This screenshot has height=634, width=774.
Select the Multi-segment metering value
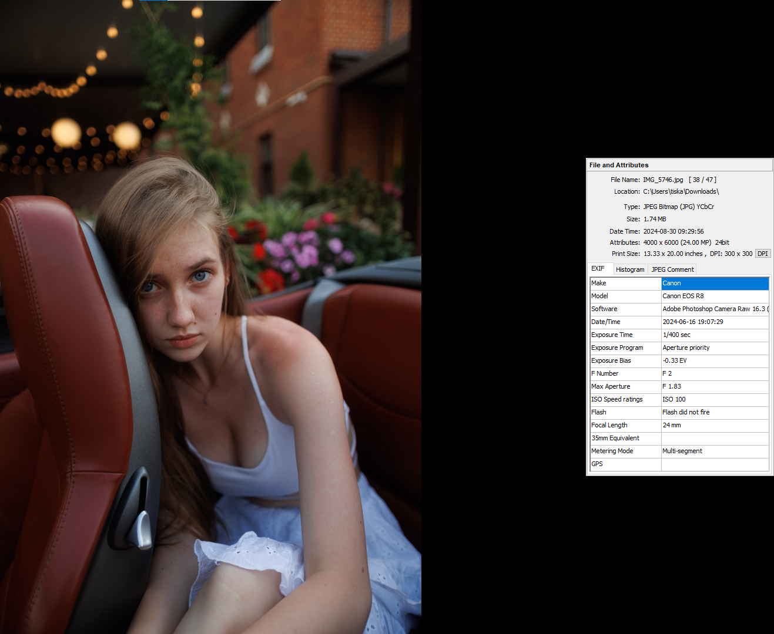coord(715,451)
